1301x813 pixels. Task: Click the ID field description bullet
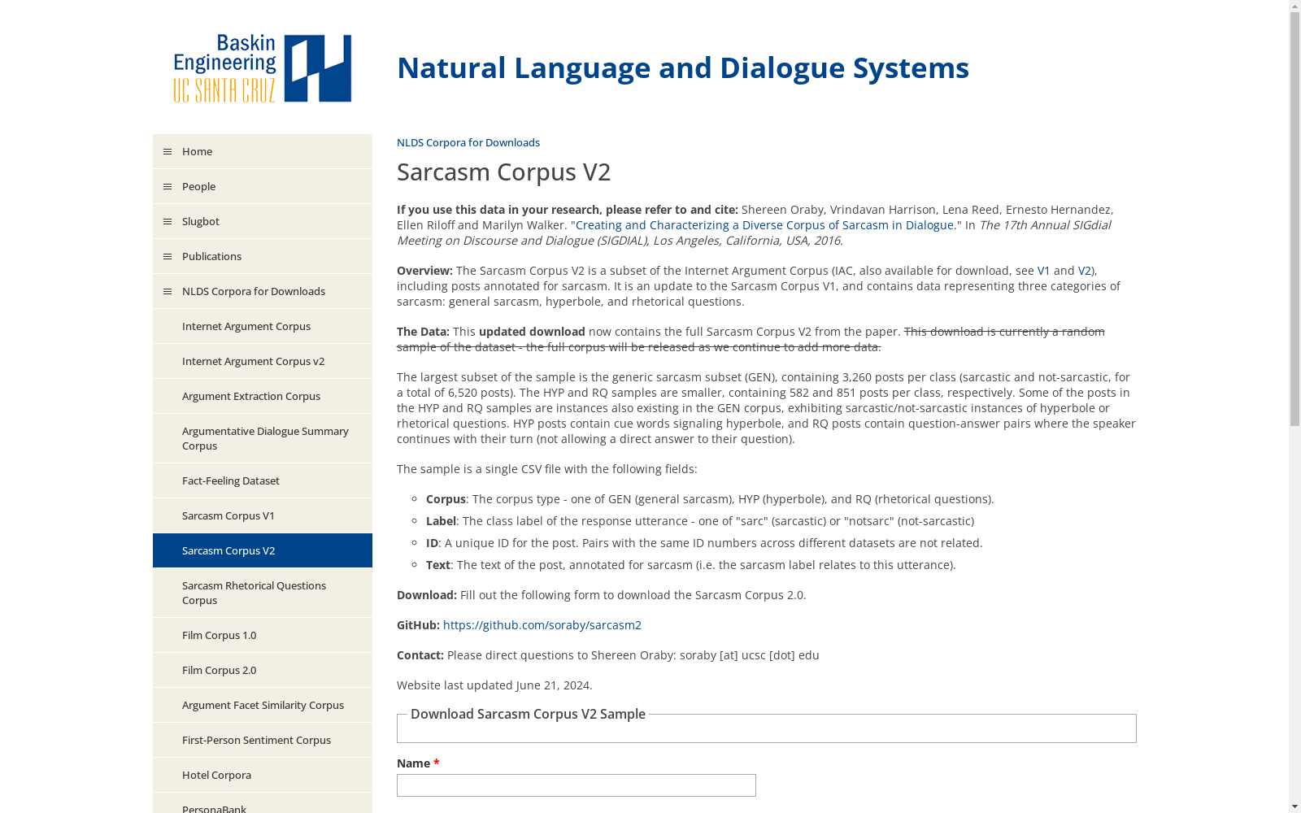coord(704,543)
